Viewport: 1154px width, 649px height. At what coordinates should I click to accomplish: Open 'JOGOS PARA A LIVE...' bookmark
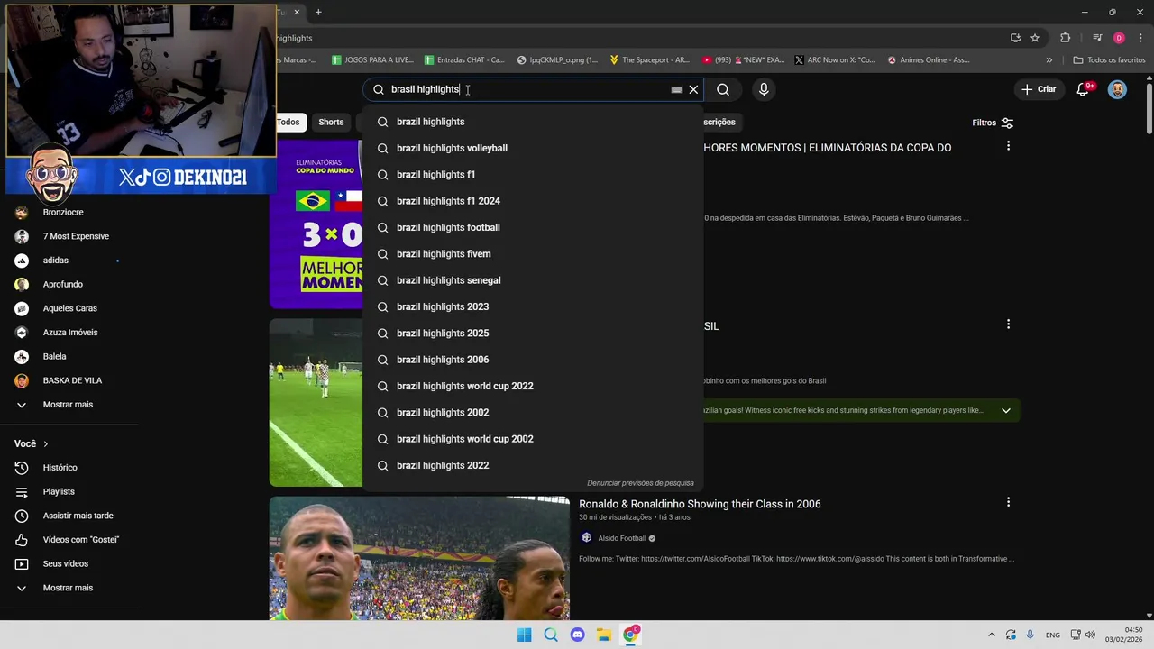tap(372, 60)
